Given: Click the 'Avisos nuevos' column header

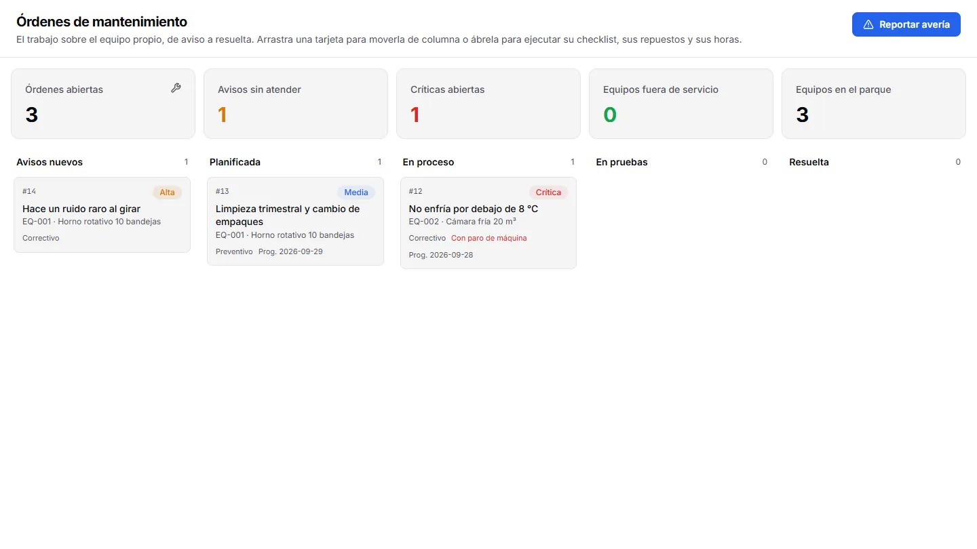Looking at the screenshot, I should pos(50,162).
